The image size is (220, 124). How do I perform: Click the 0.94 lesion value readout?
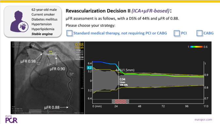coord(122,79)
